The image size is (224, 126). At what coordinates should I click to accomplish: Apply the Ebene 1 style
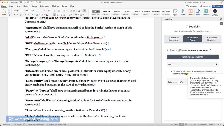(105, 13)
